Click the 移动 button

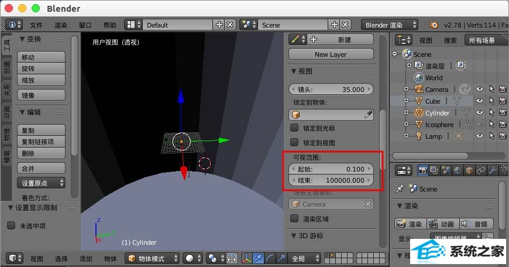pos(41,57)
